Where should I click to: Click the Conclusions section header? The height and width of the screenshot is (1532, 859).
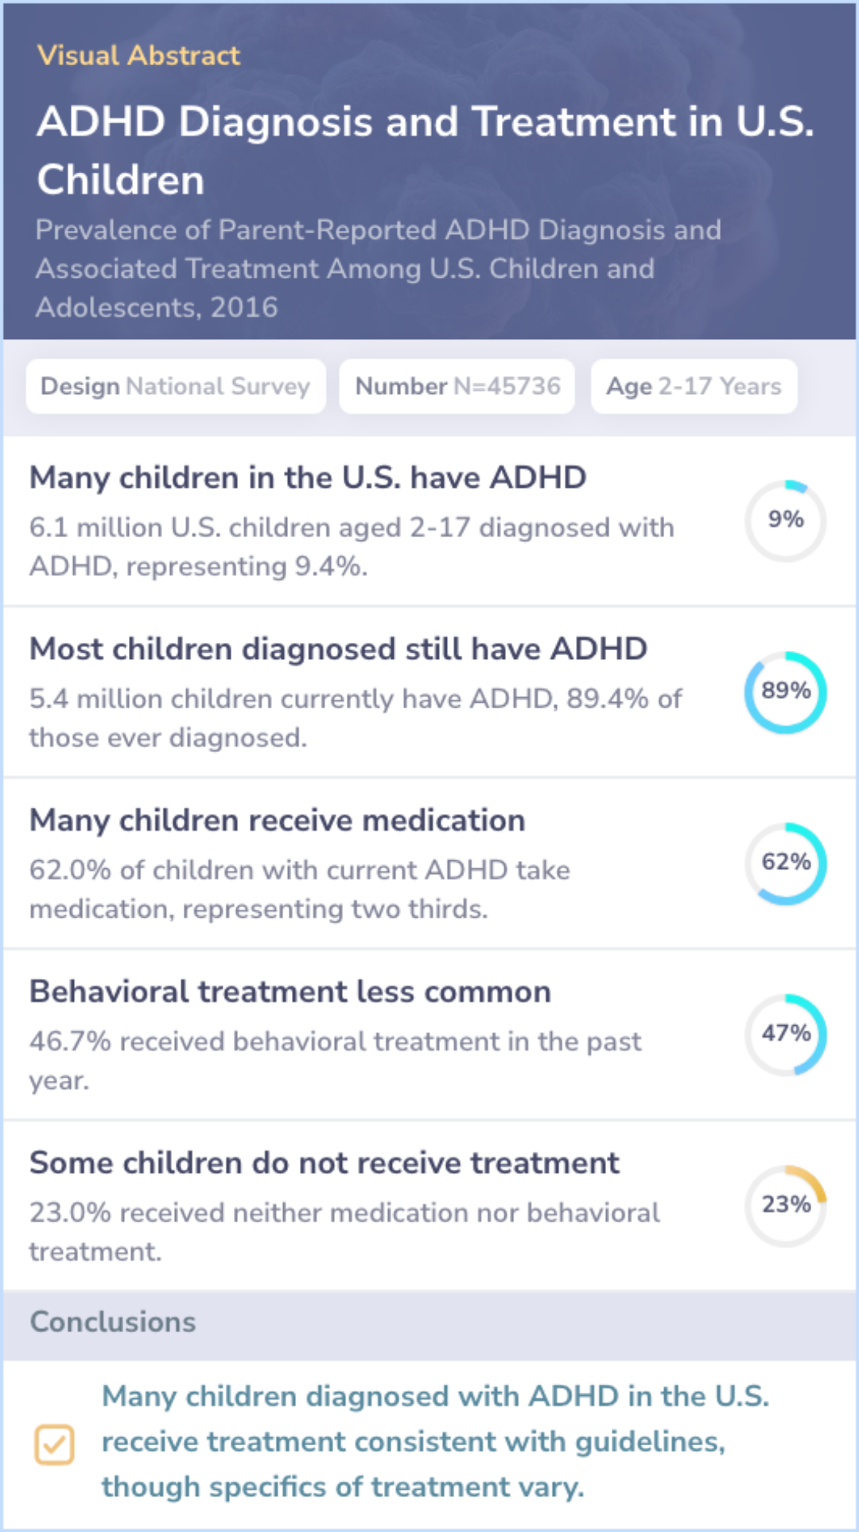(x=113, y=1322)
